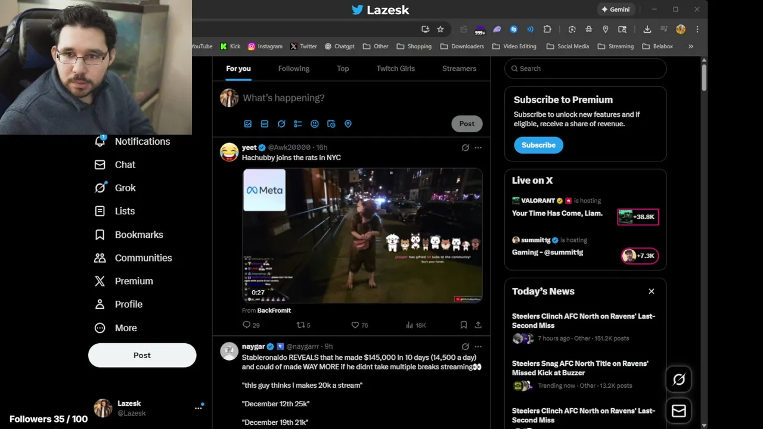Switch to the Streamers tab

pos(459,69)
